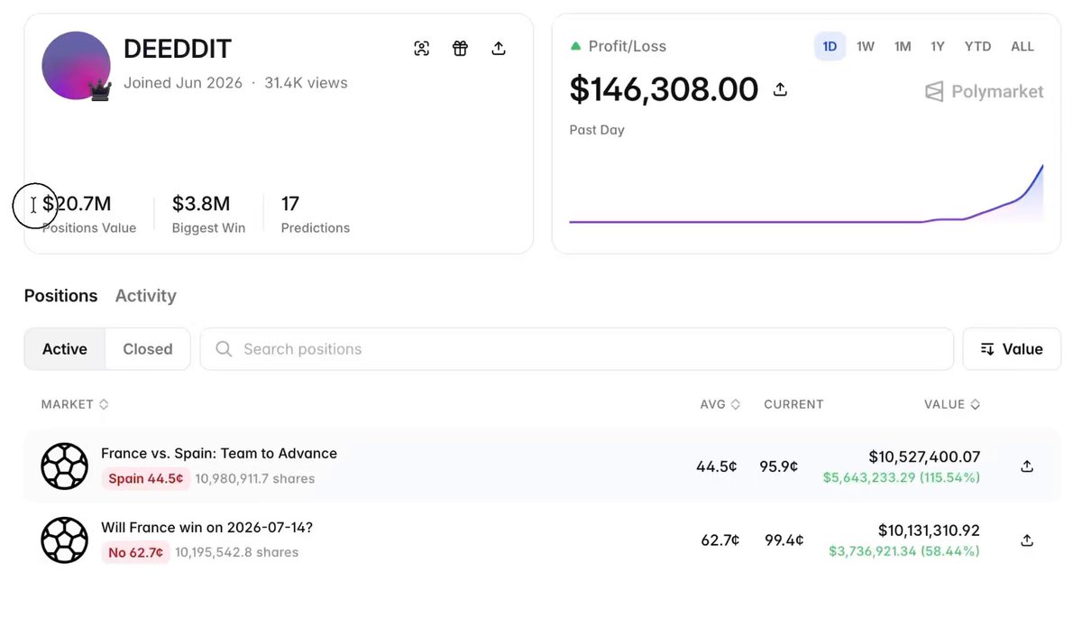Show ALL time profit/loss
Screen dimensions: 1082x637
(x=1022, y=46)
